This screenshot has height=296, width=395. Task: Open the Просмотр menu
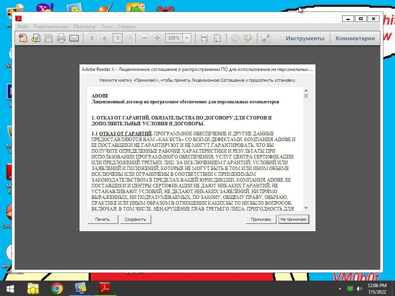point(84,27)
